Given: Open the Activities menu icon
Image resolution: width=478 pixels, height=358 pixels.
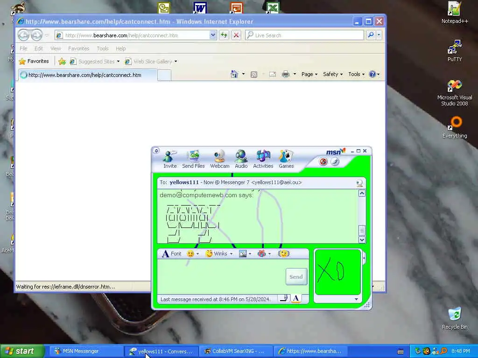Looking at the screenshot, I should pyautogui.click(x=263, y=159).
